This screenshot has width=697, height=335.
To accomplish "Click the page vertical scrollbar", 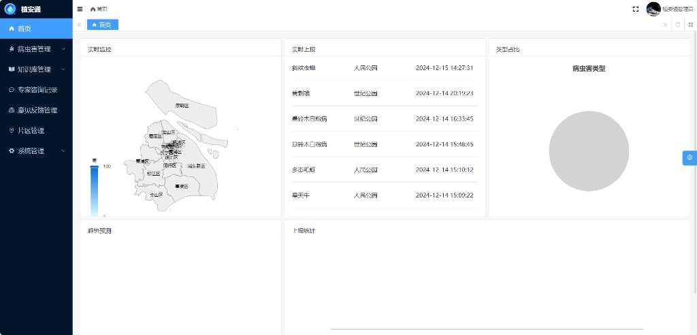I will tap(695, 162).
